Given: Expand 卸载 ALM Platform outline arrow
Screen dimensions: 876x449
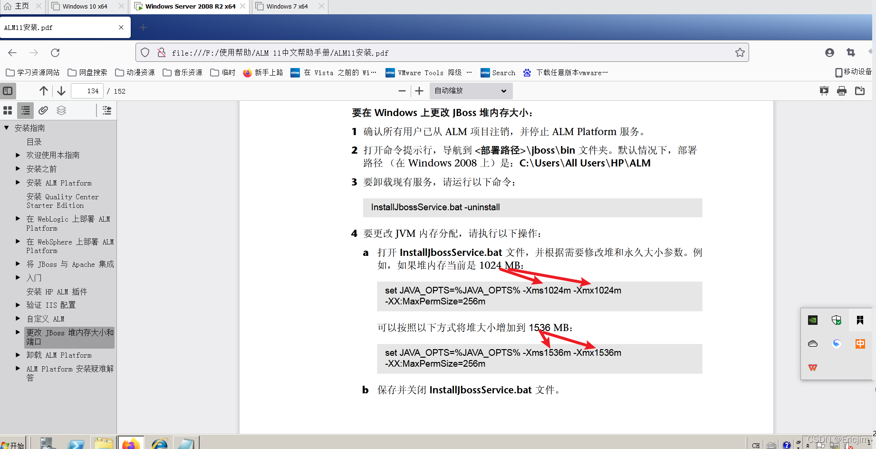Looking at the screenshot, I should (x=18, y=355).
